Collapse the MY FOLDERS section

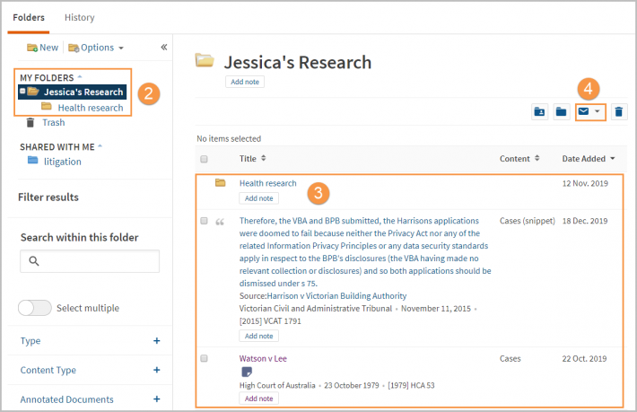point(80,77)
